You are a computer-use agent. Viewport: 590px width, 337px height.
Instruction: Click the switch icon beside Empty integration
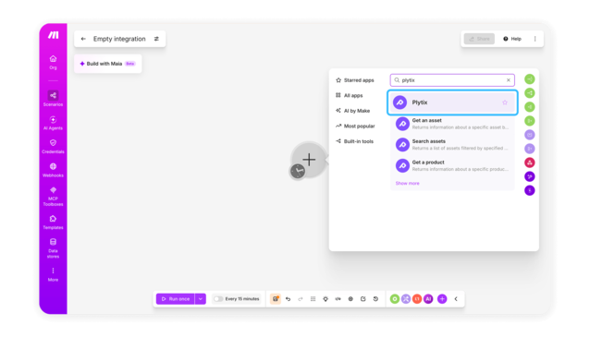(x=156, y=39)
